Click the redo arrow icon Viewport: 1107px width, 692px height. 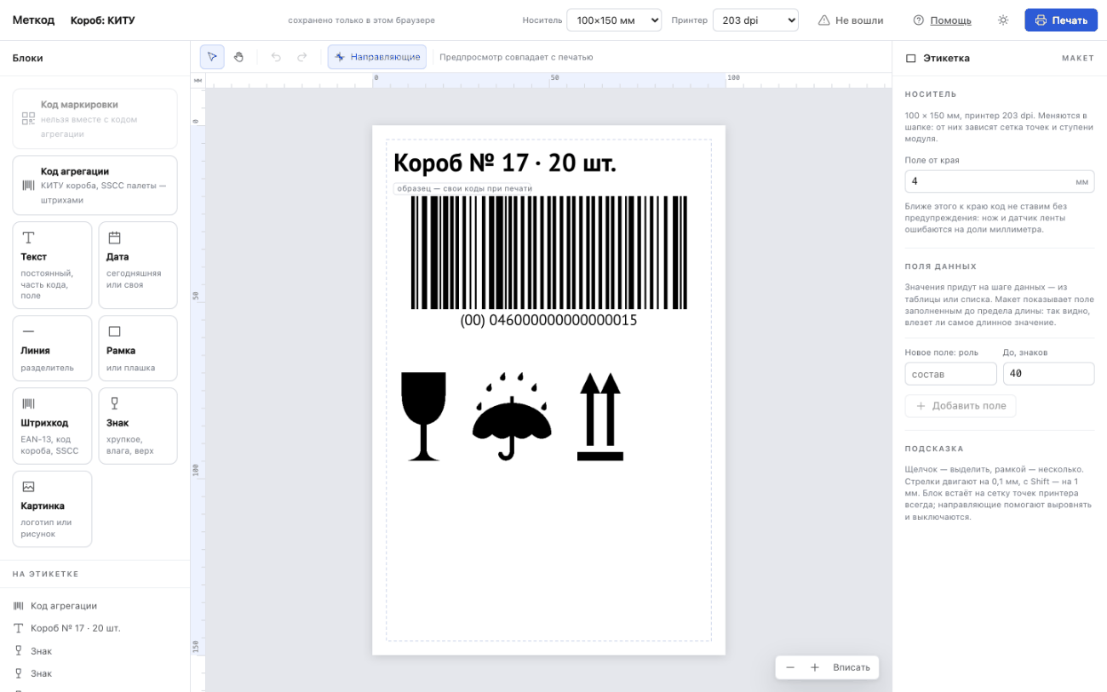[302, 57]
